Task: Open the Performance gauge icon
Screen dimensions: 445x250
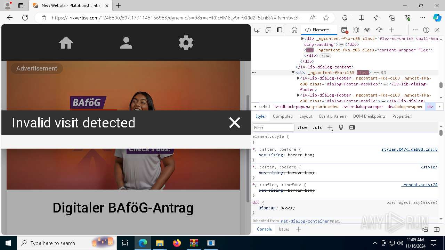Action: point(379,30)
